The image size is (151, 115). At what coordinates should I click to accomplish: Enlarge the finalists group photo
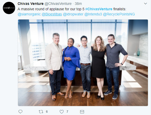[83, 63]
